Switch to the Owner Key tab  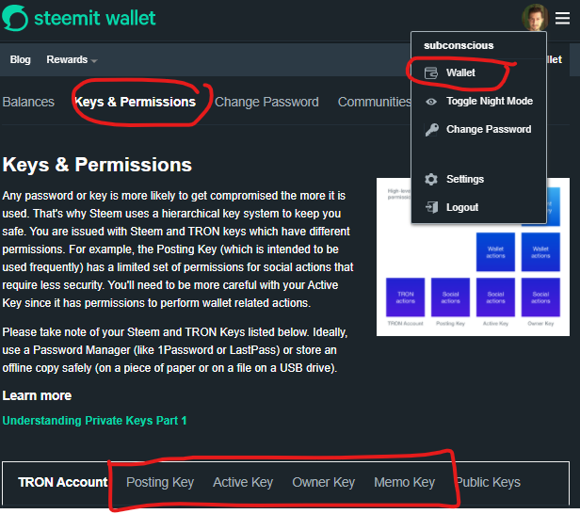click(323, 482)
